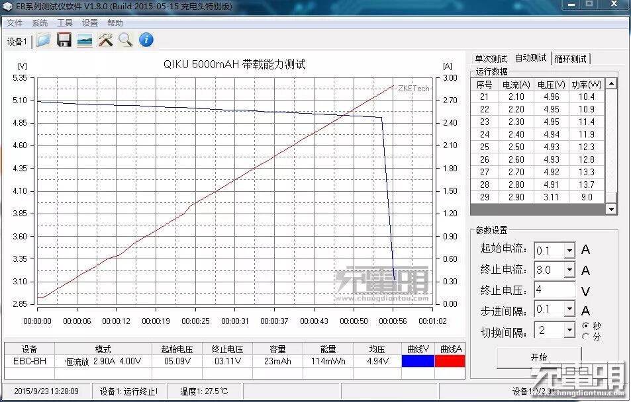Switch to the 循环测试 tab
This screenshot has width=631, height=402.
(x=570, y=59)
